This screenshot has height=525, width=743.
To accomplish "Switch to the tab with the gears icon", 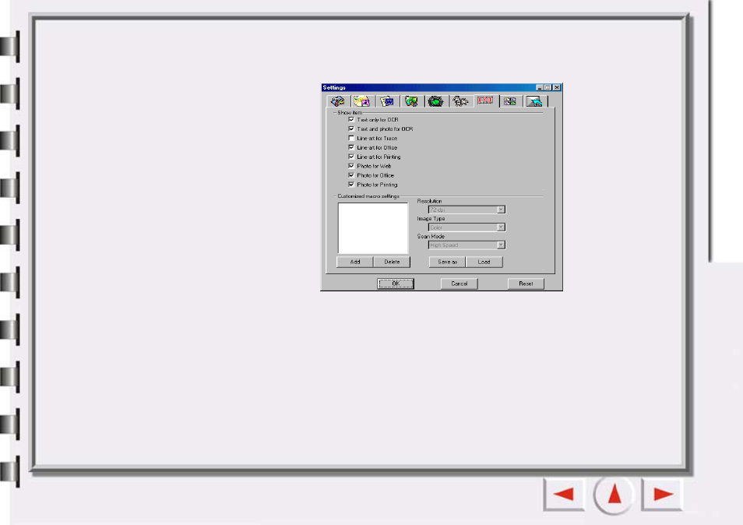I will point(460,101).
